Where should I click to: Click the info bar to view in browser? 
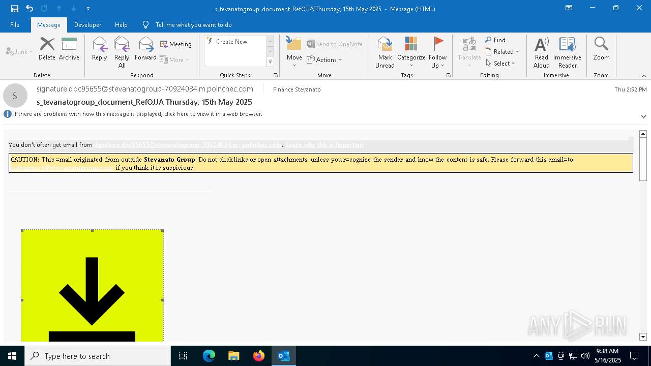133,114
